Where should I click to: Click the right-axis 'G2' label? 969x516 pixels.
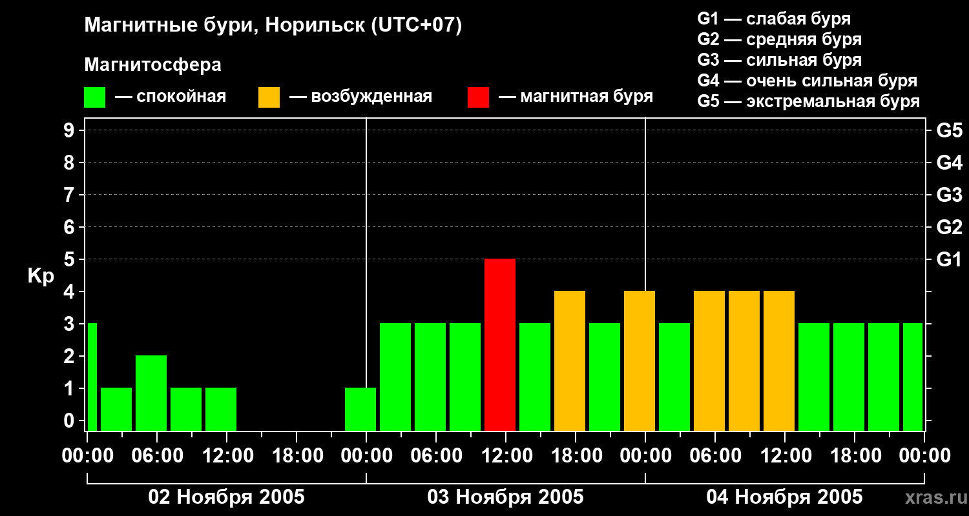(x=950, y=227)
